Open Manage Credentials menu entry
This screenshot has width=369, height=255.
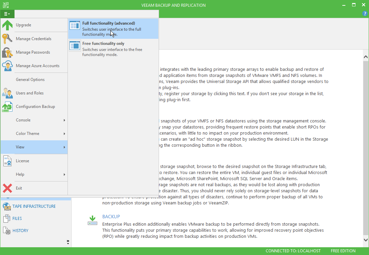[34, 39]
